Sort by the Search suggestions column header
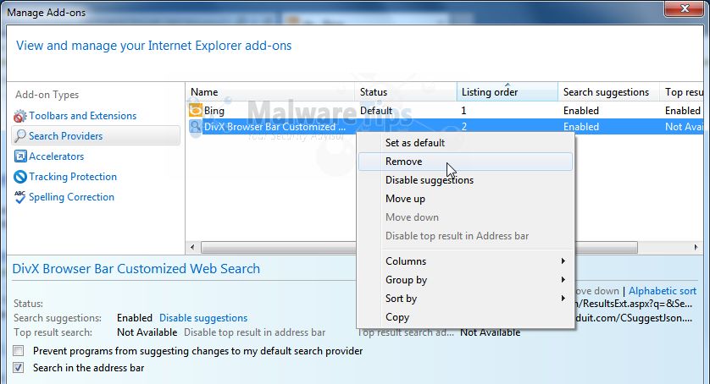Image resolution: width=710 pixels, height=384 pixels. [x=608, y=92]
